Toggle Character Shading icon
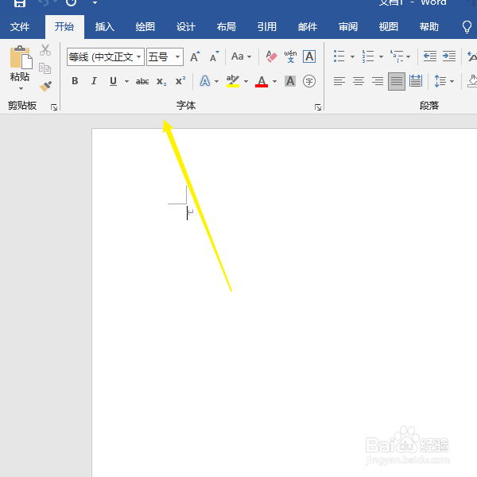This screenshot has height=477, width=477. tap(290, 81)
